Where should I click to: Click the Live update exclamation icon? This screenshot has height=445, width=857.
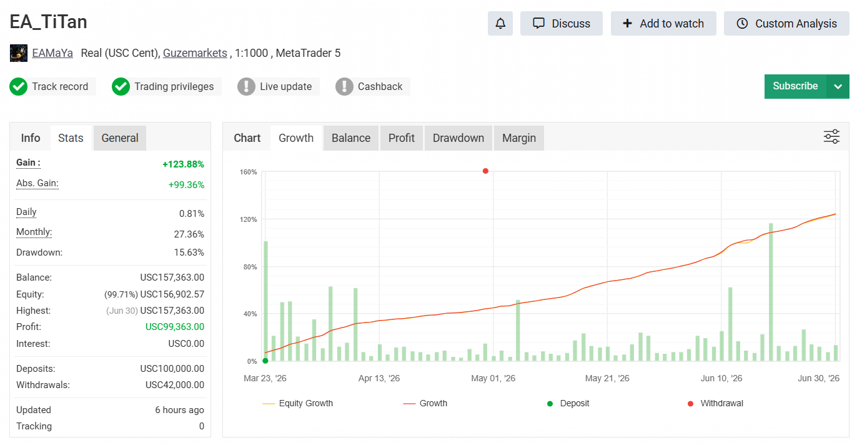[x=247, y=87]
